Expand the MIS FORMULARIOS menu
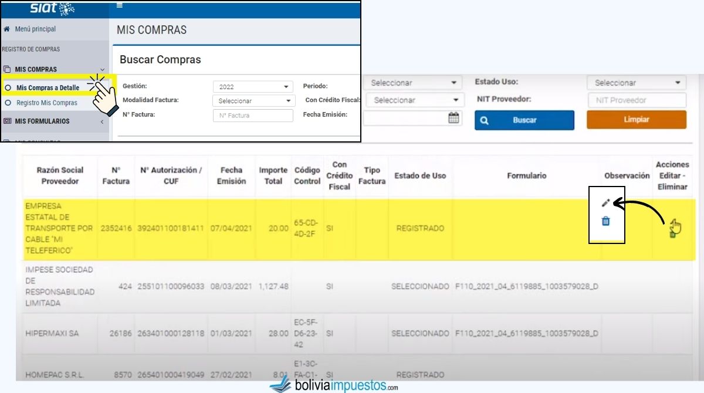The image size is (704, 393). coord(102,121)
